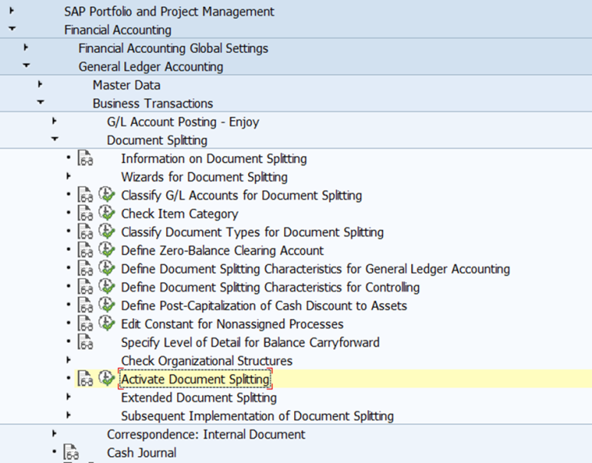The image size is (592, 463).
Task: Execute activity icon for Classify G/L Accounts
Action: [107, 195]
